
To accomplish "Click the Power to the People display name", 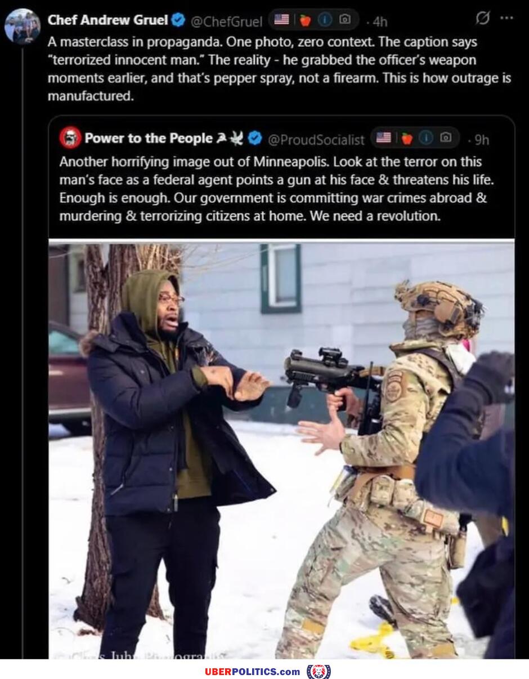I will click(149, 138).
